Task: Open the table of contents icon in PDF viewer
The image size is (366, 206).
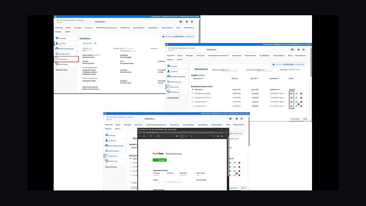Action: [140, 136]
